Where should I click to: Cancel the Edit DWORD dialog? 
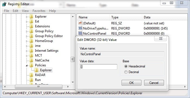tap(154, 83)
